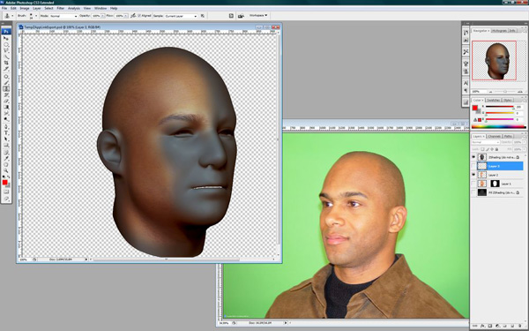Select the Crop tool
529x331 pixels.
(x=6, y=63)
